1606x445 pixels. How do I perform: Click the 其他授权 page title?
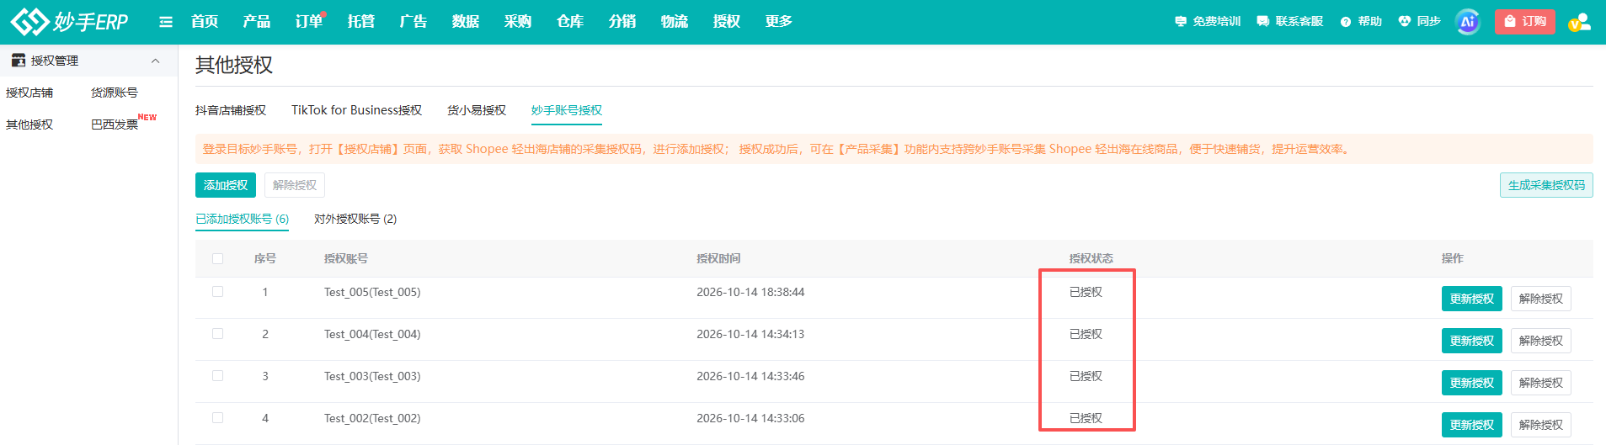234,65
